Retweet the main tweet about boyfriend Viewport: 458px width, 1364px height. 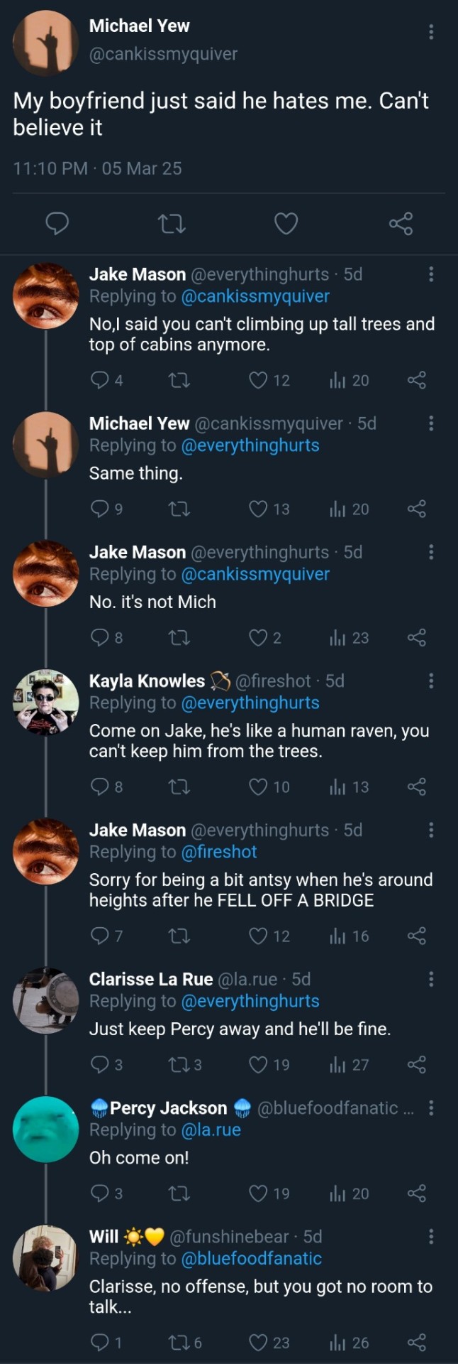pyautogui.click(x=172, y=224)
